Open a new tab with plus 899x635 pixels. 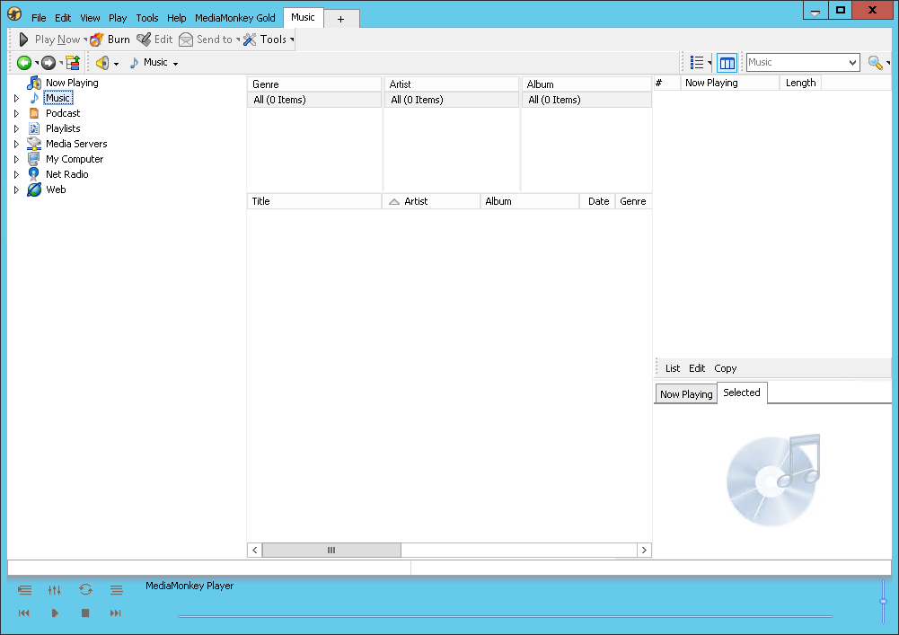tap(341, 19)
